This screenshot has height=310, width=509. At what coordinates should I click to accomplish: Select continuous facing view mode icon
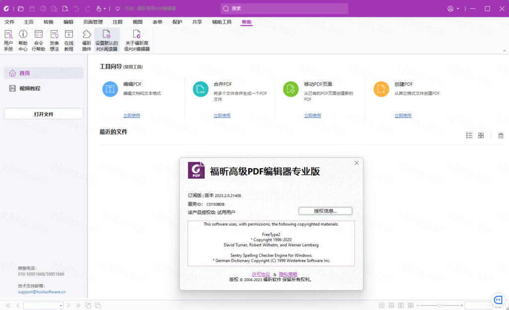pos(411,305)
